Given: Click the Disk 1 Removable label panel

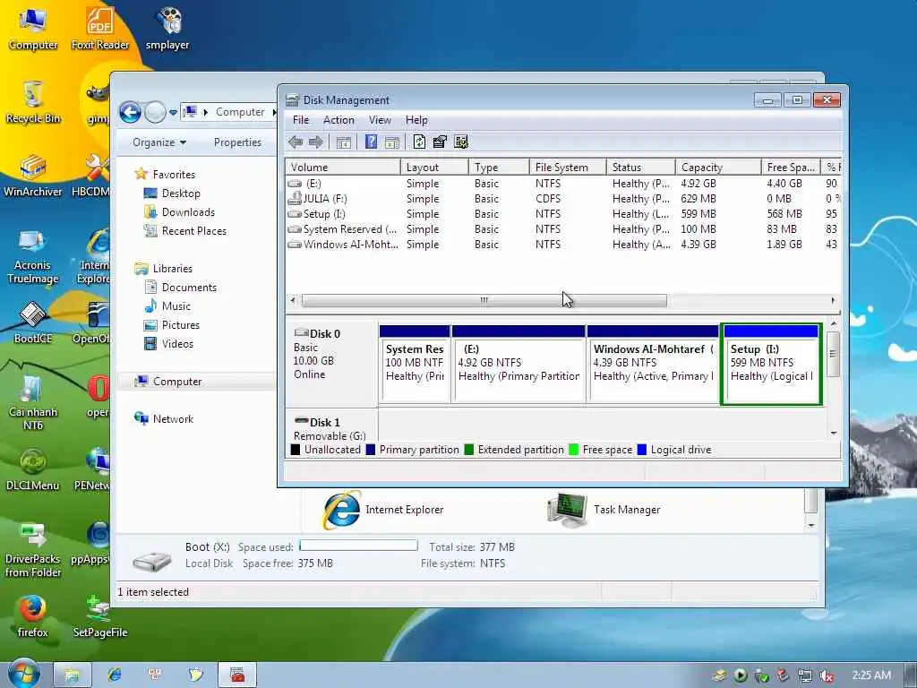Looking at the screenshot, I should pyautogui.click(x=331, y=426).
